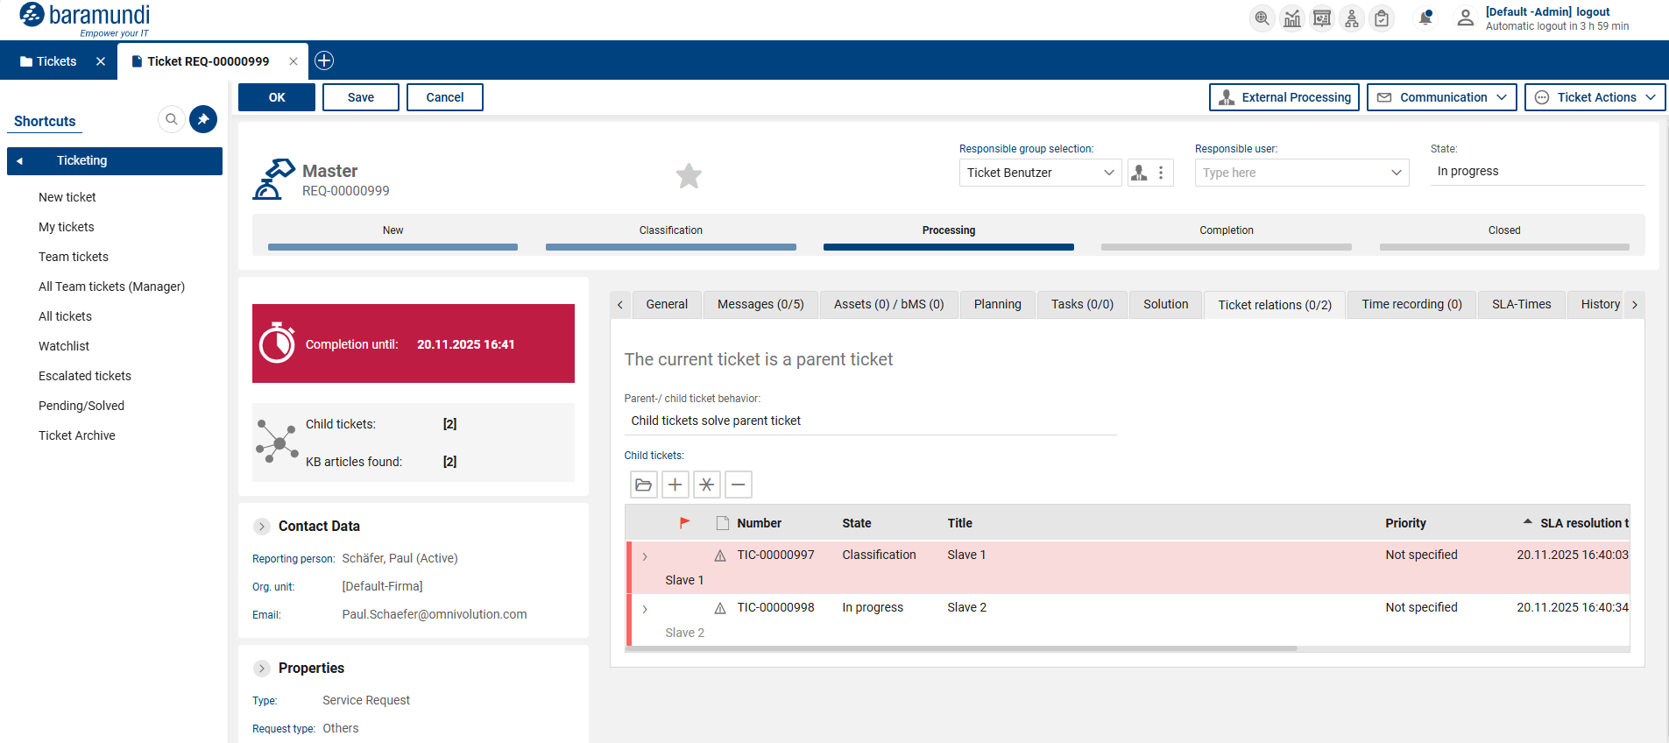The image size is (1669, 743).
Task: Click the Save button
Action: tap(360, 97)
